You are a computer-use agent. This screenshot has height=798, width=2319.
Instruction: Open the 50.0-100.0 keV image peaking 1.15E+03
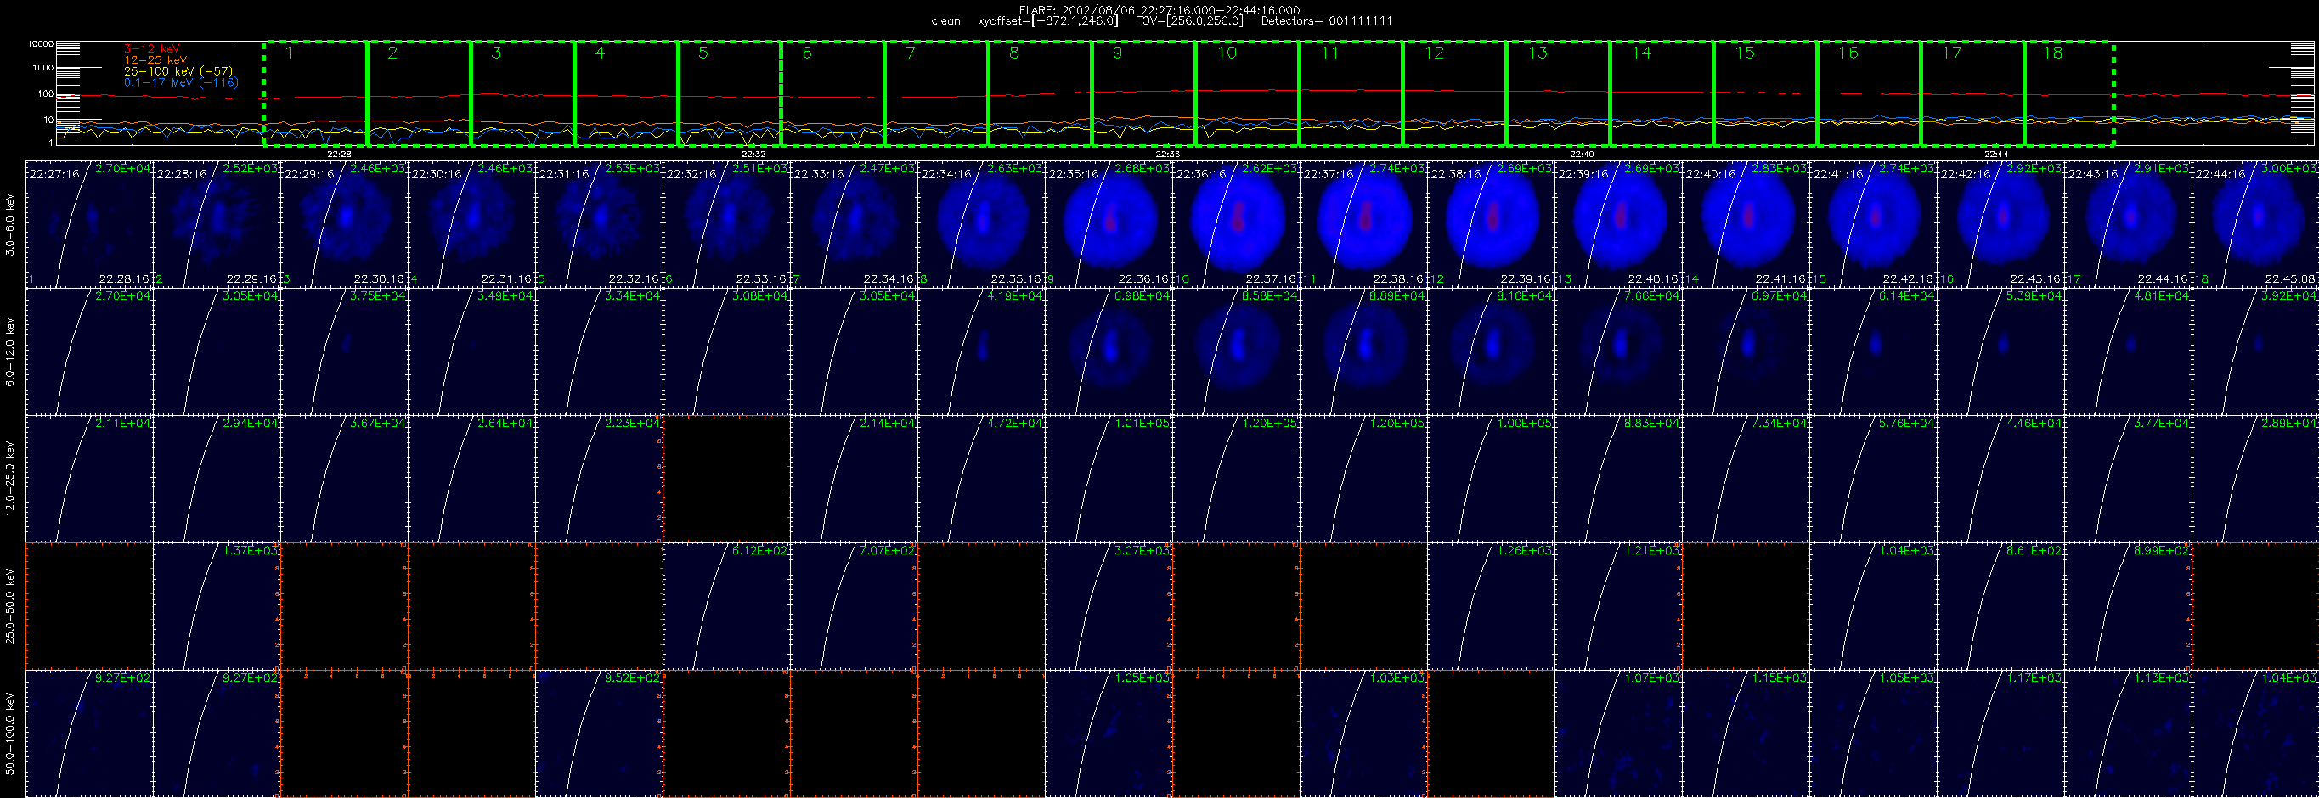click(1746, 733)
